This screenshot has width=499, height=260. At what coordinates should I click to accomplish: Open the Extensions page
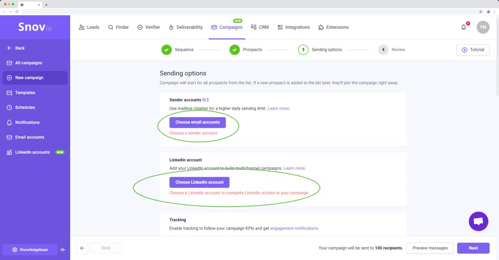click(x=333, y=27)
